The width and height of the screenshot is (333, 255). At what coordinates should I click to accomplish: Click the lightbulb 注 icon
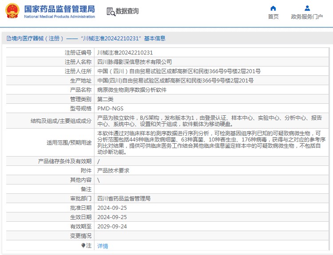click(x=83, y=245)
